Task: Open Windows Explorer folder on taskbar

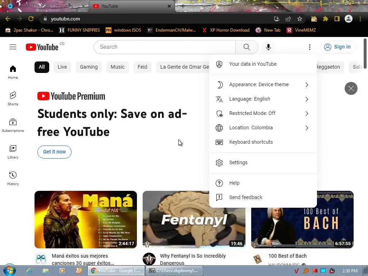Action: [x=46, y=271]
